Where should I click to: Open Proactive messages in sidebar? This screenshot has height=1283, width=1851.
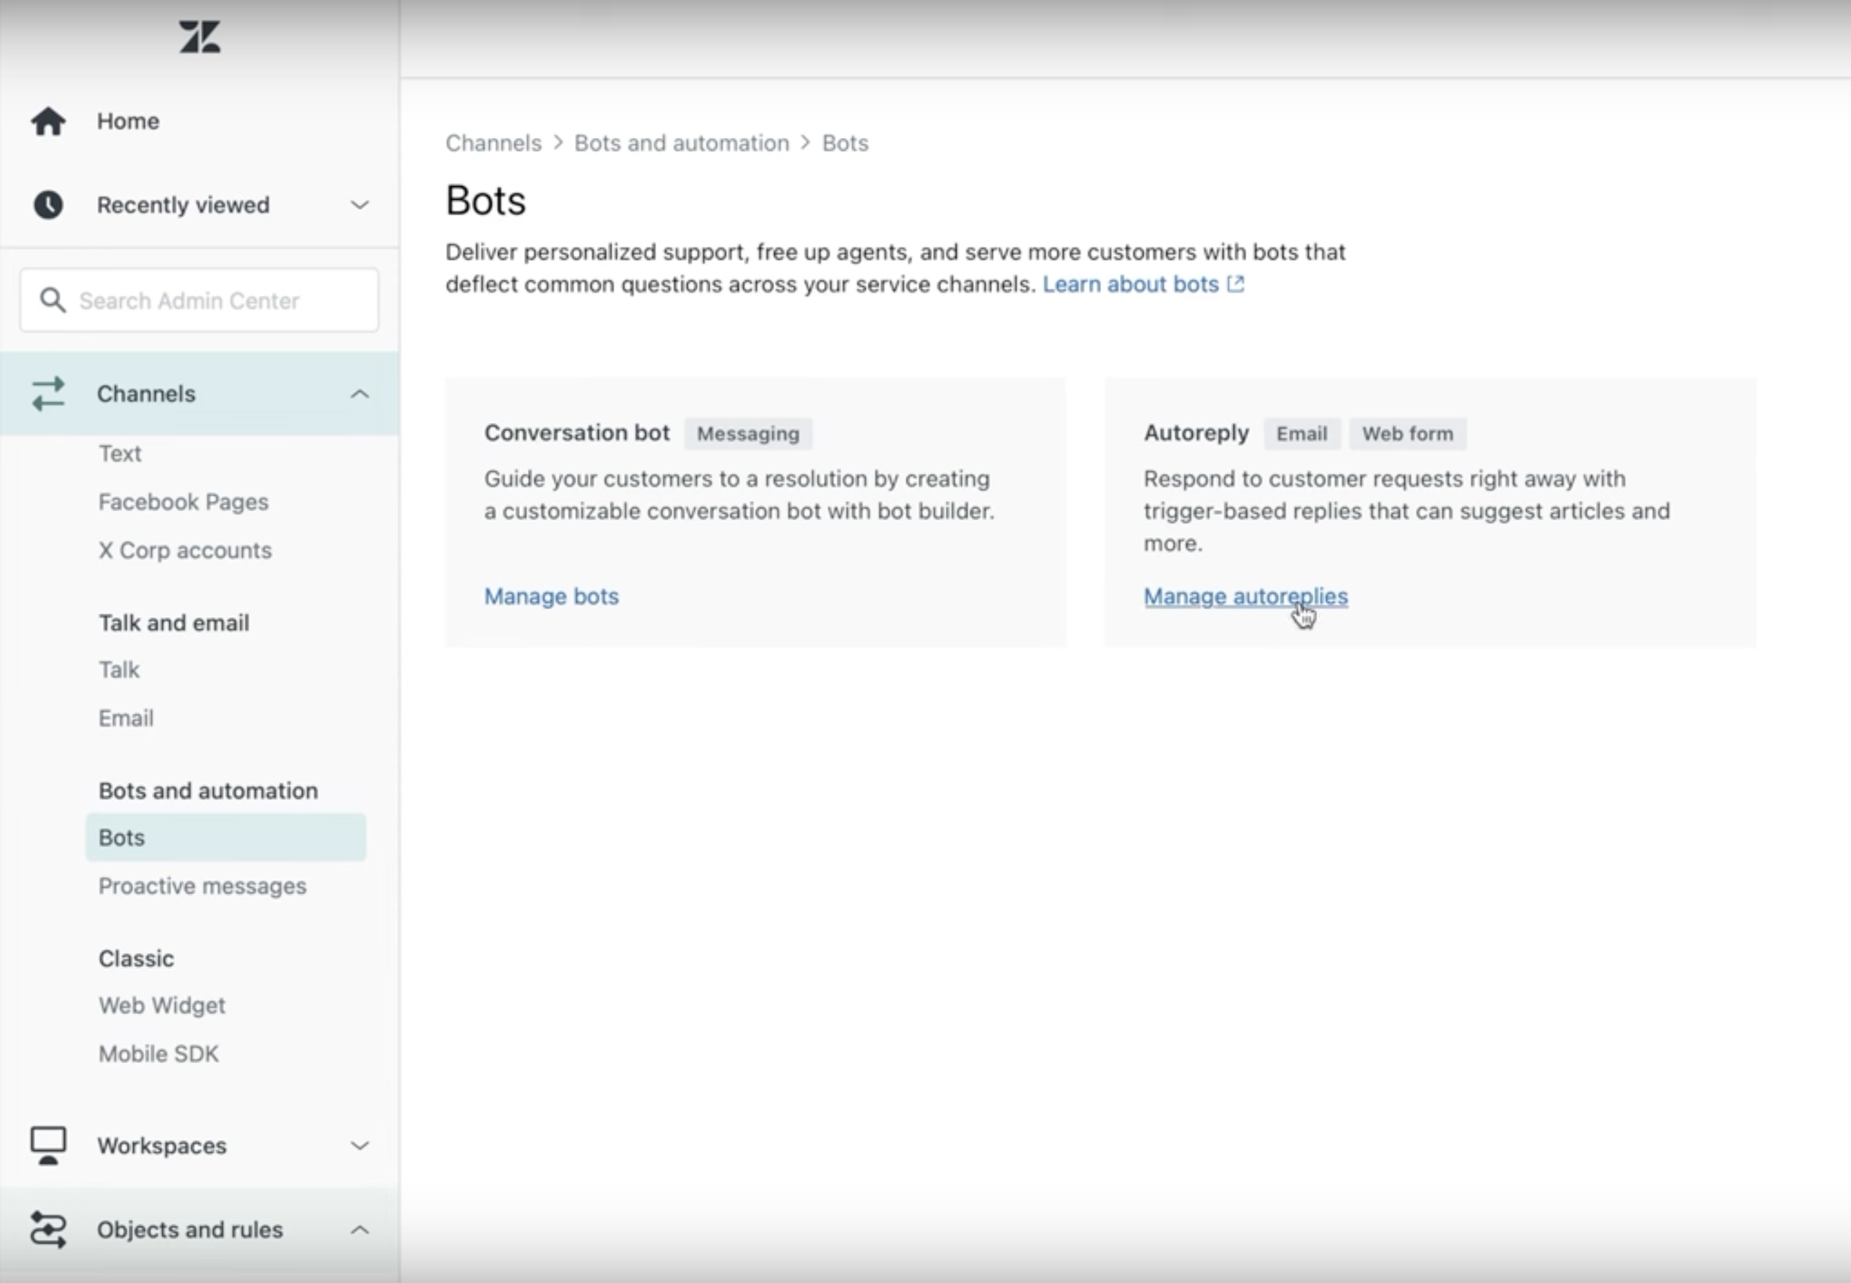202,886
